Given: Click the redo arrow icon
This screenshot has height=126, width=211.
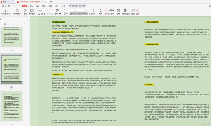Looking at the screenshot, I should [16, 6].
